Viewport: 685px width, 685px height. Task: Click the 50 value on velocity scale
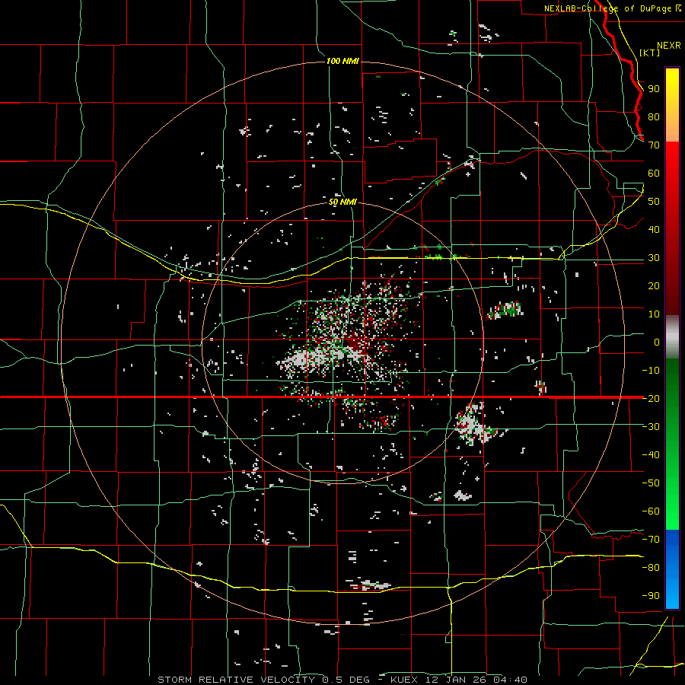(x=654, y=202)
